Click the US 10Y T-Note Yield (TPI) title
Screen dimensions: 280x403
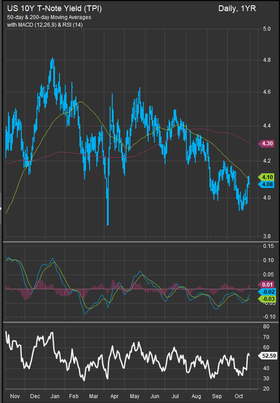(54, 8)
